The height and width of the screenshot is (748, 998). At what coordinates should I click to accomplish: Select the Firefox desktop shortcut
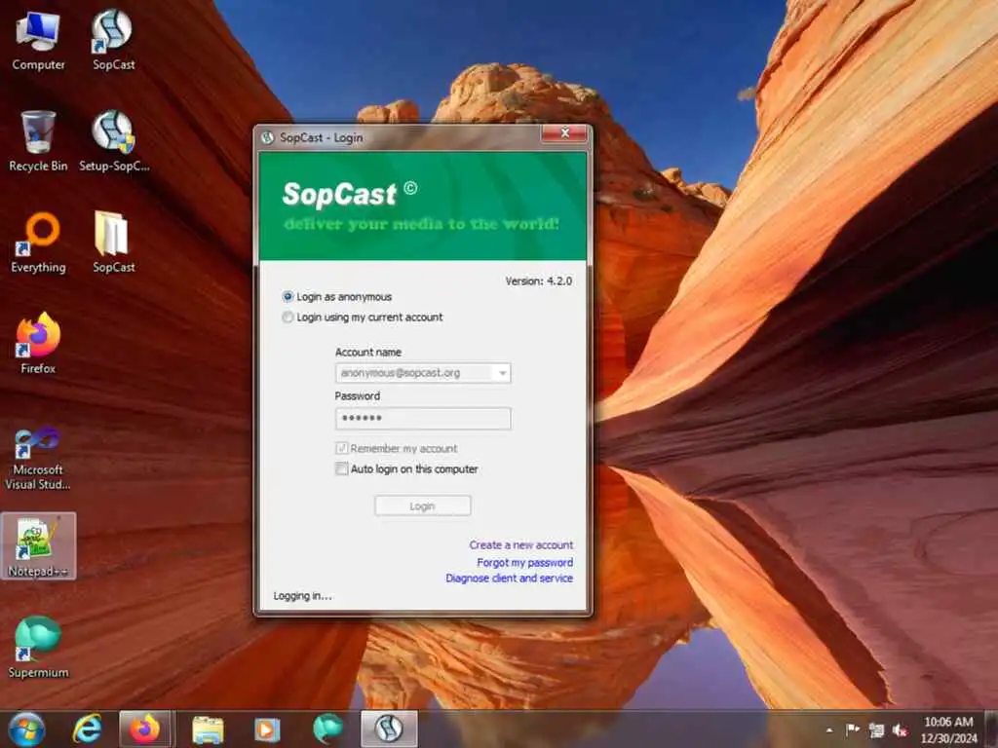[x=38, y=344]
